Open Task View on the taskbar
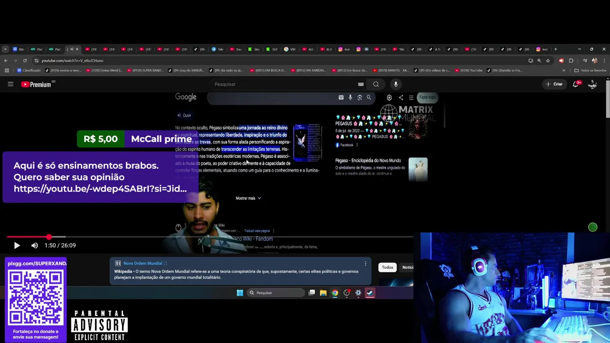Viewport: 610px width, 343px height. point(312,293)
